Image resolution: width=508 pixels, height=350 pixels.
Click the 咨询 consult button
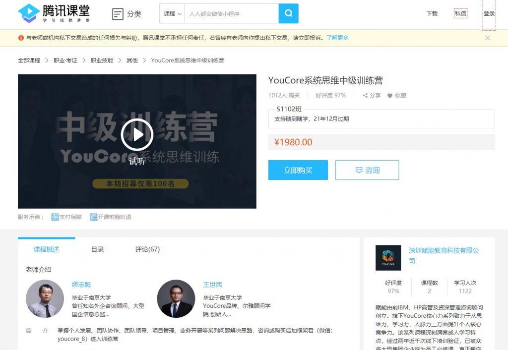click(367, 170)
